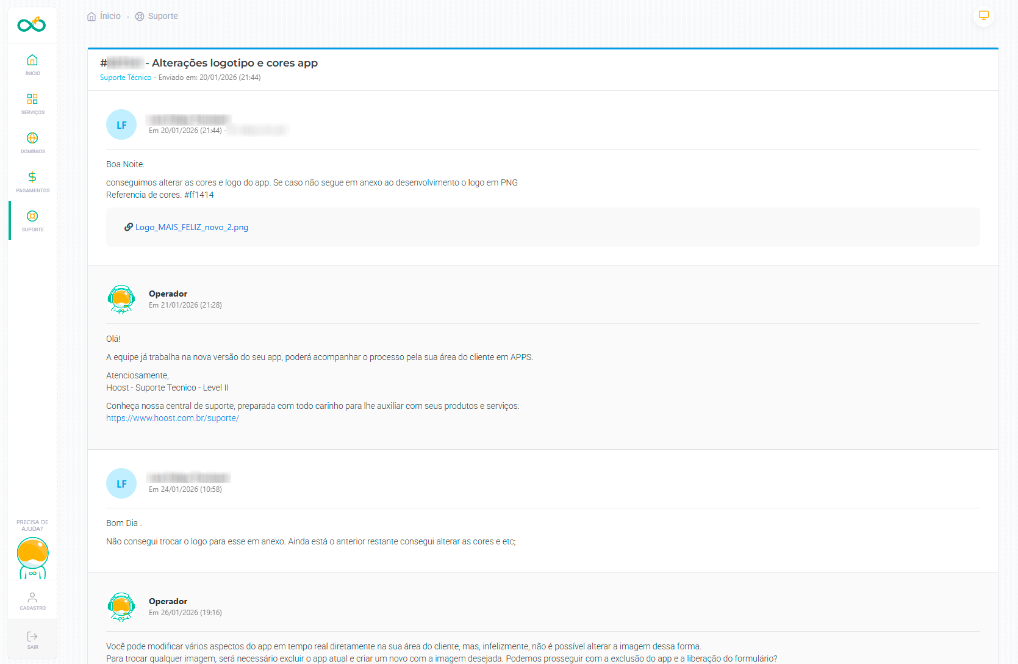Click the Suporte breadcrumb link
The width and height of the screenshot is (1018, 664).
[x=162, y=16]
